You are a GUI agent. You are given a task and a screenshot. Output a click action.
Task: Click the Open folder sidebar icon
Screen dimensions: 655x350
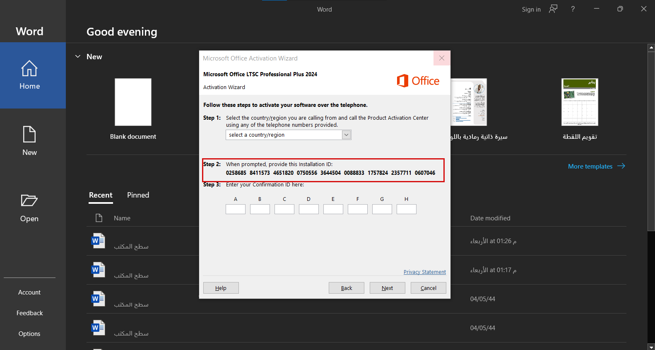tap(29, 201)
